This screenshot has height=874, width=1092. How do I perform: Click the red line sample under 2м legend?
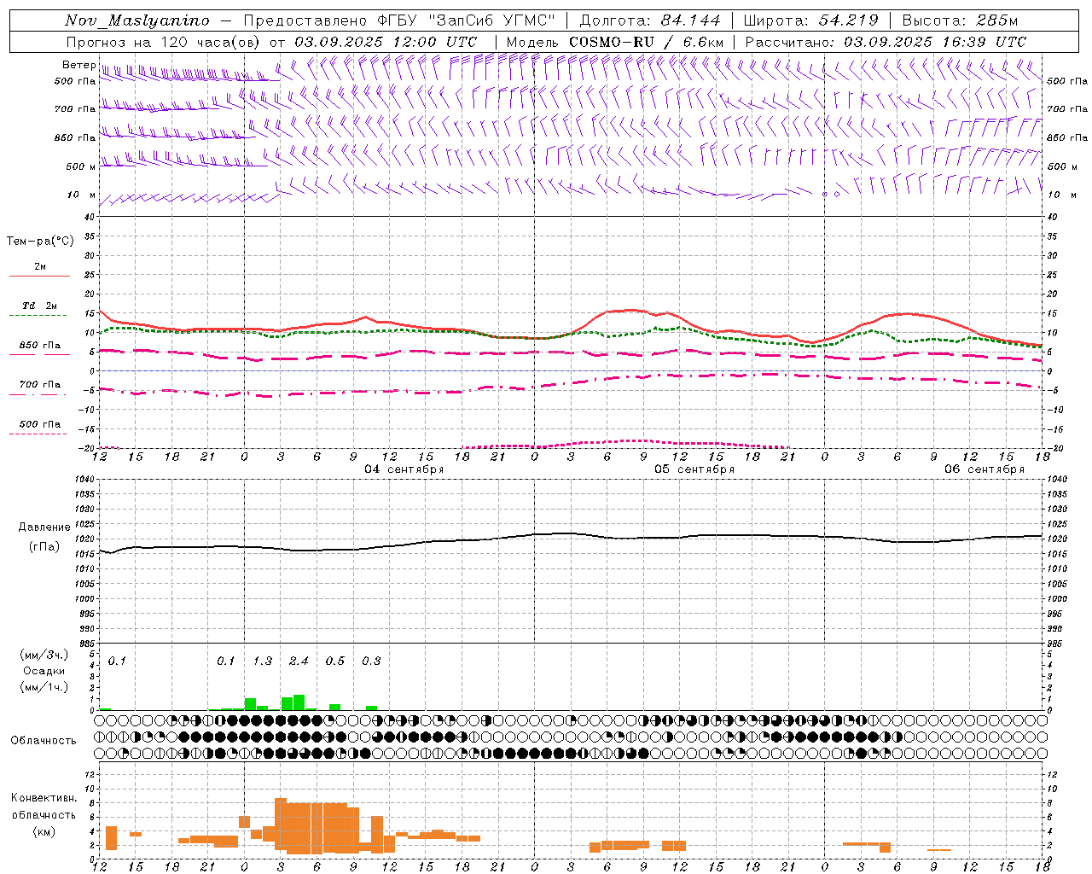(x=39, y=277)
